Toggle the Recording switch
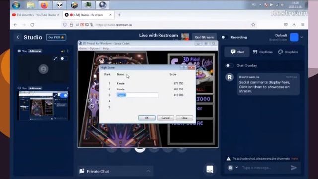The image size is (318, 179). [224, 37]
